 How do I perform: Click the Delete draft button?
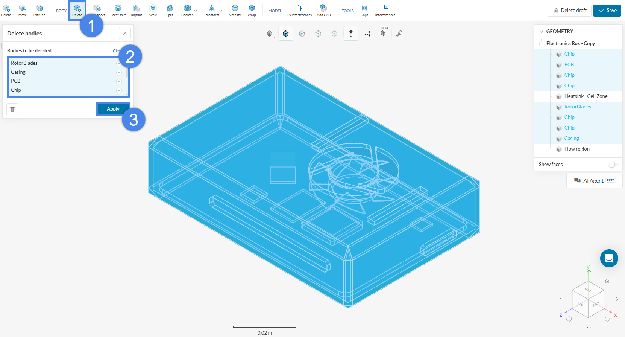[569, 11]
